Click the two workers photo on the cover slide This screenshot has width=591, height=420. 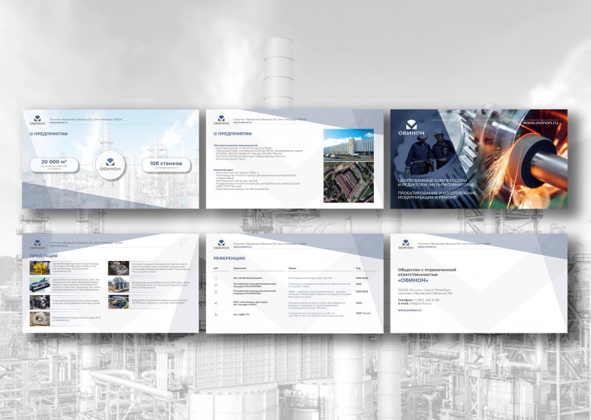point(430,151)
